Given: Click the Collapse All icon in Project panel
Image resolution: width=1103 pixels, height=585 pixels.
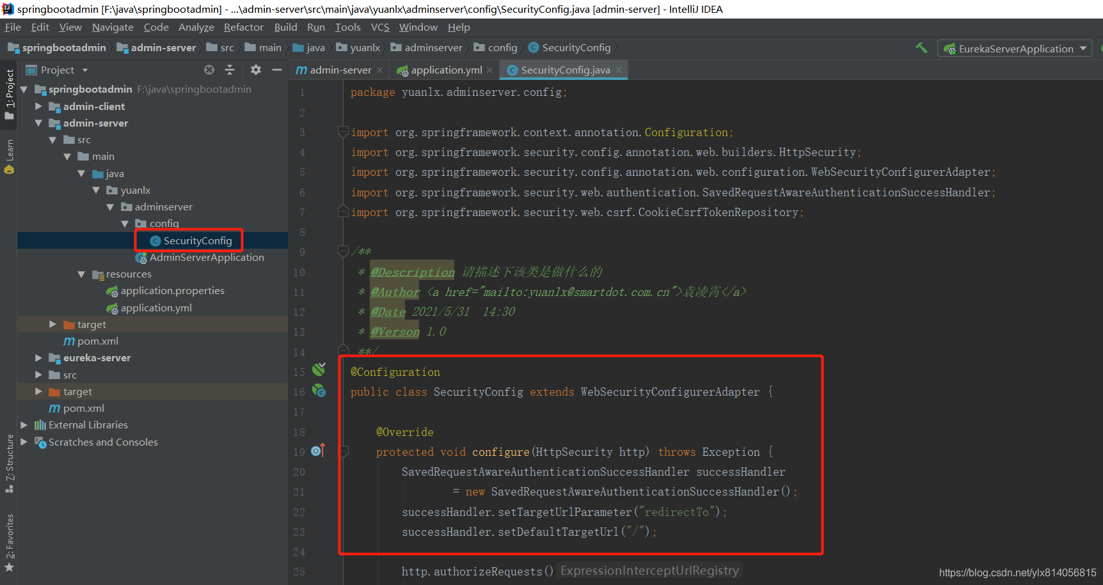Looking at the screenshot, I should (x=230, y=70).
